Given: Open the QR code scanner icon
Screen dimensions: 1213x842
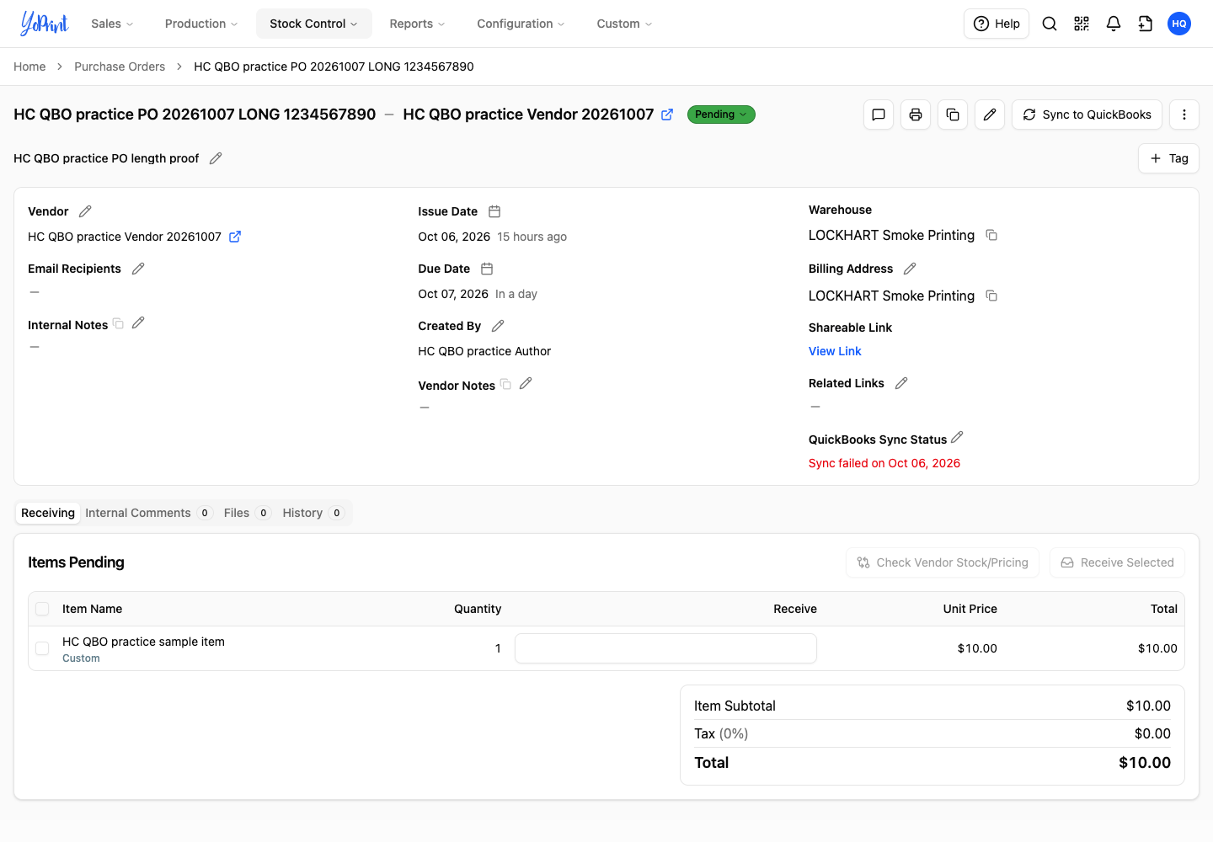Looking at the screenshot, I should pos(1082,24).
